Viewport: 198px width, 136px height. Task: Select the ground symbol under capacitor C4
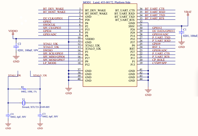click(8, 125)
